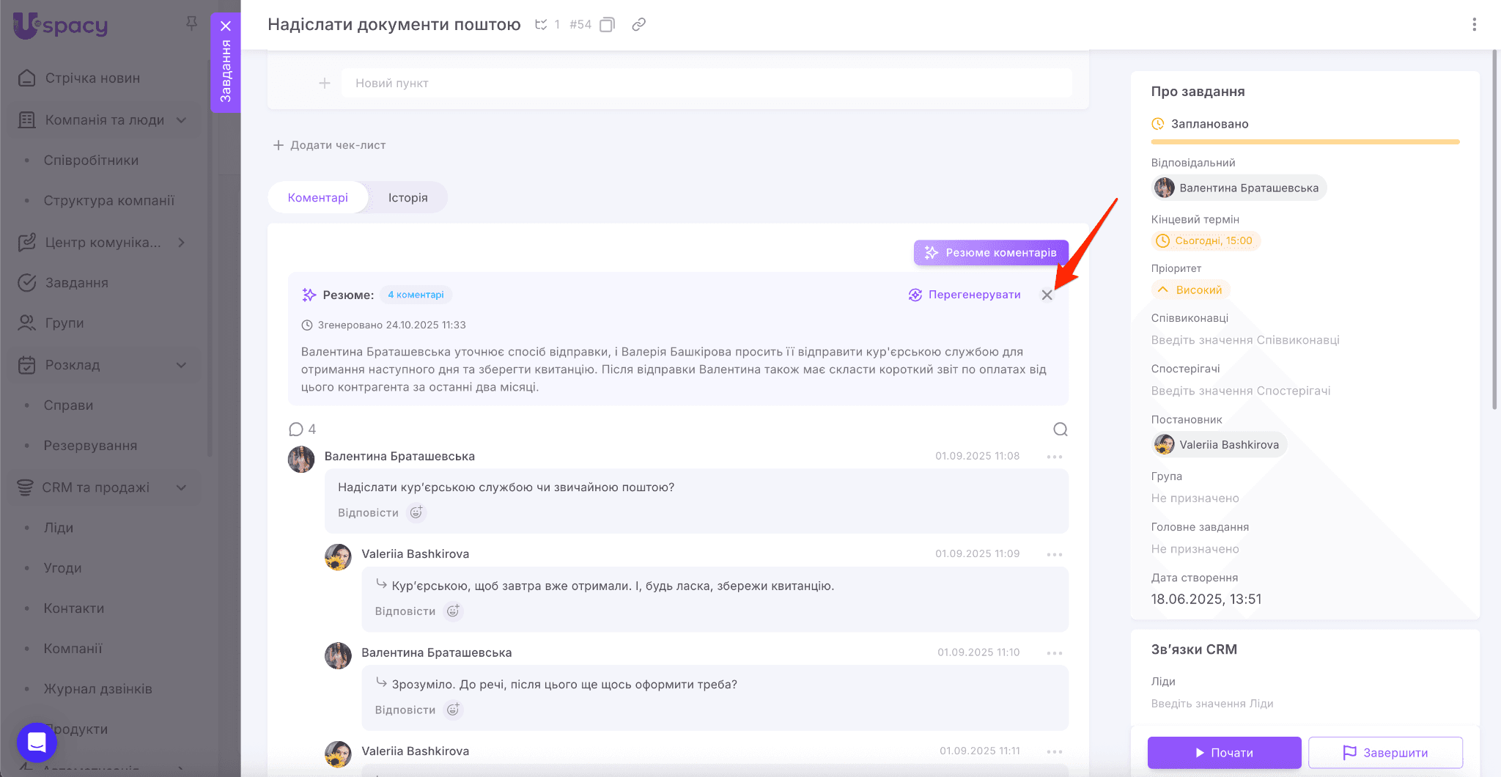Switch to the Історія tab
Viewport: 1501px width, 777px height.
pyautogui.click(x=407, y=198)
